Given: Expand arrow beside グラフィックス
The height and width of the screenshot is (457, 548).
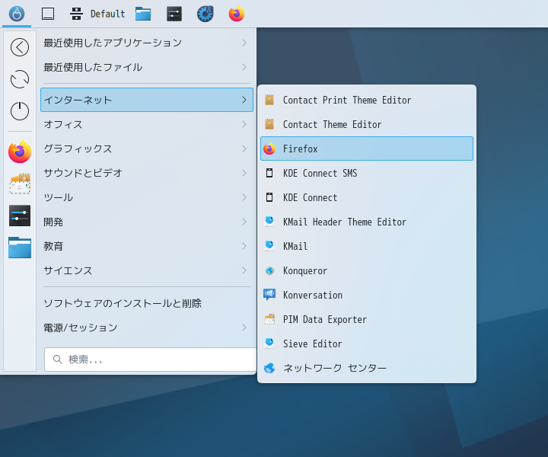Looking at the screenshot, I should pyautogui.click(x=244, y=149).
